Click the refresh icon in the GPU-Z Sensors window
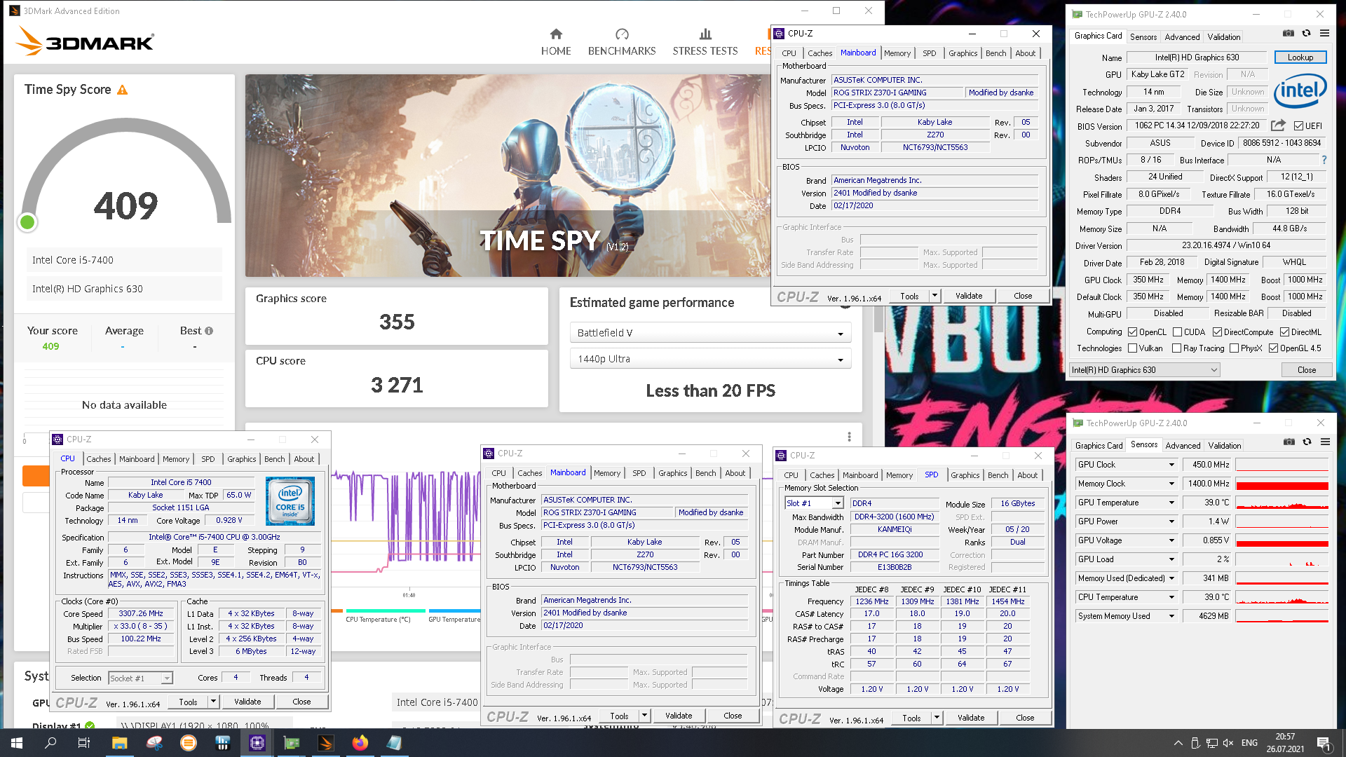This screenshot has height=757, width=1346. click(x=1307, y=442)
